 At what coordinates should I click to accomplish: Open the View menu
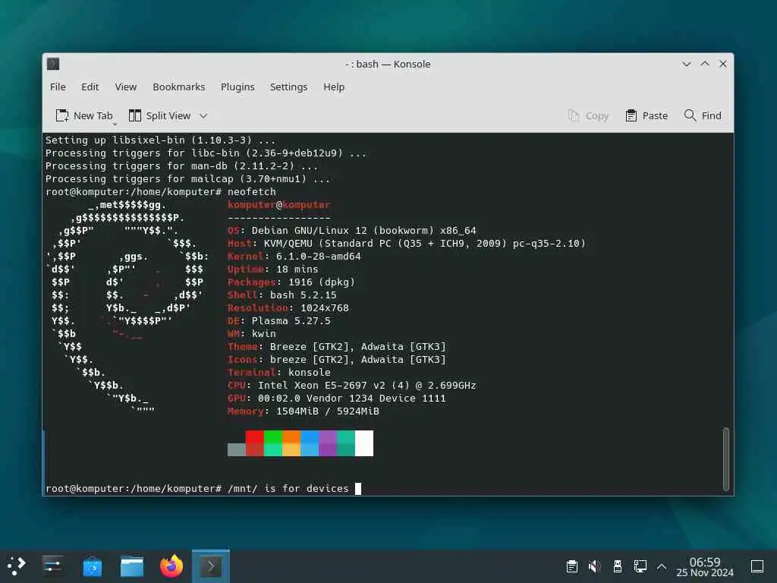(125, 87)
